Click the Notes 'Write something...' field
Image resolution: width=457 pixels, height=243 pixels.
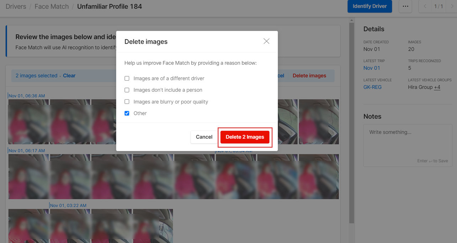click(408, 145)
